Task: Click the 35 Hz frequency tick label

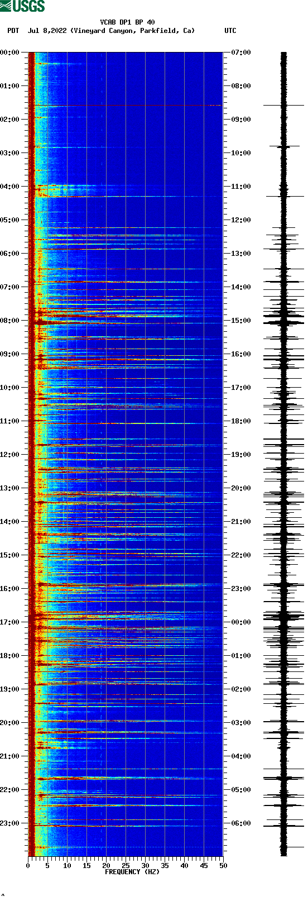Action: point(165,866)
